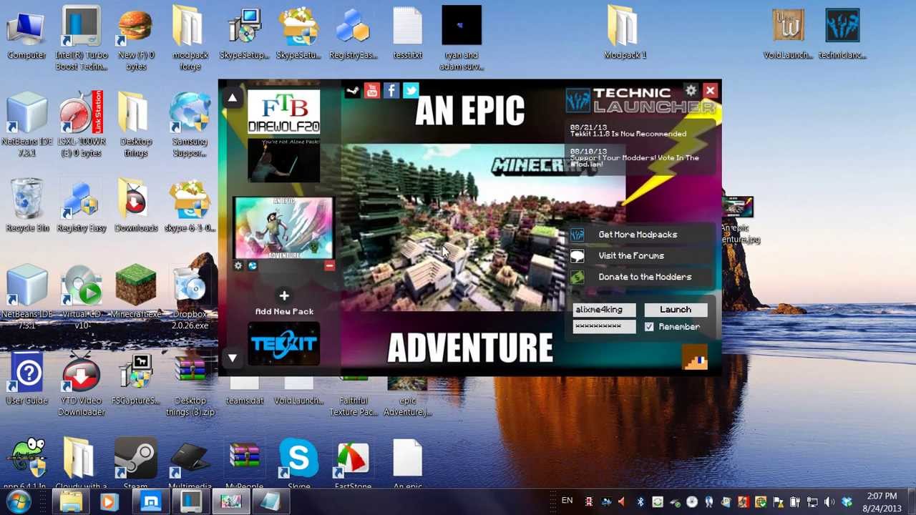Select Desktop things (3).zip archive
The height and width of the screenshot is (515, 916).
(190, 385)
